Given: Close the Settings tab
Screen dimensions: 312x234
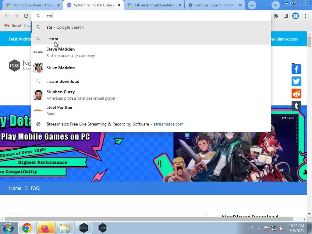Looking at the screenshot, I should [240, 5].
